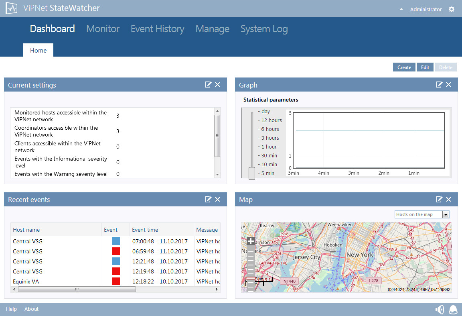Edit the Map widget
Viewport: 462px width, 316px height.
pyautogui.click(x=439, y=200)
